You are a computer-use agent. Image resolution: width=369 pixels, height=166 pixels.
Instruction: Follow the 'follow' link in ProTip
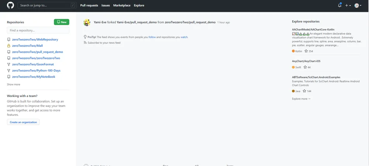click(152, 37)
